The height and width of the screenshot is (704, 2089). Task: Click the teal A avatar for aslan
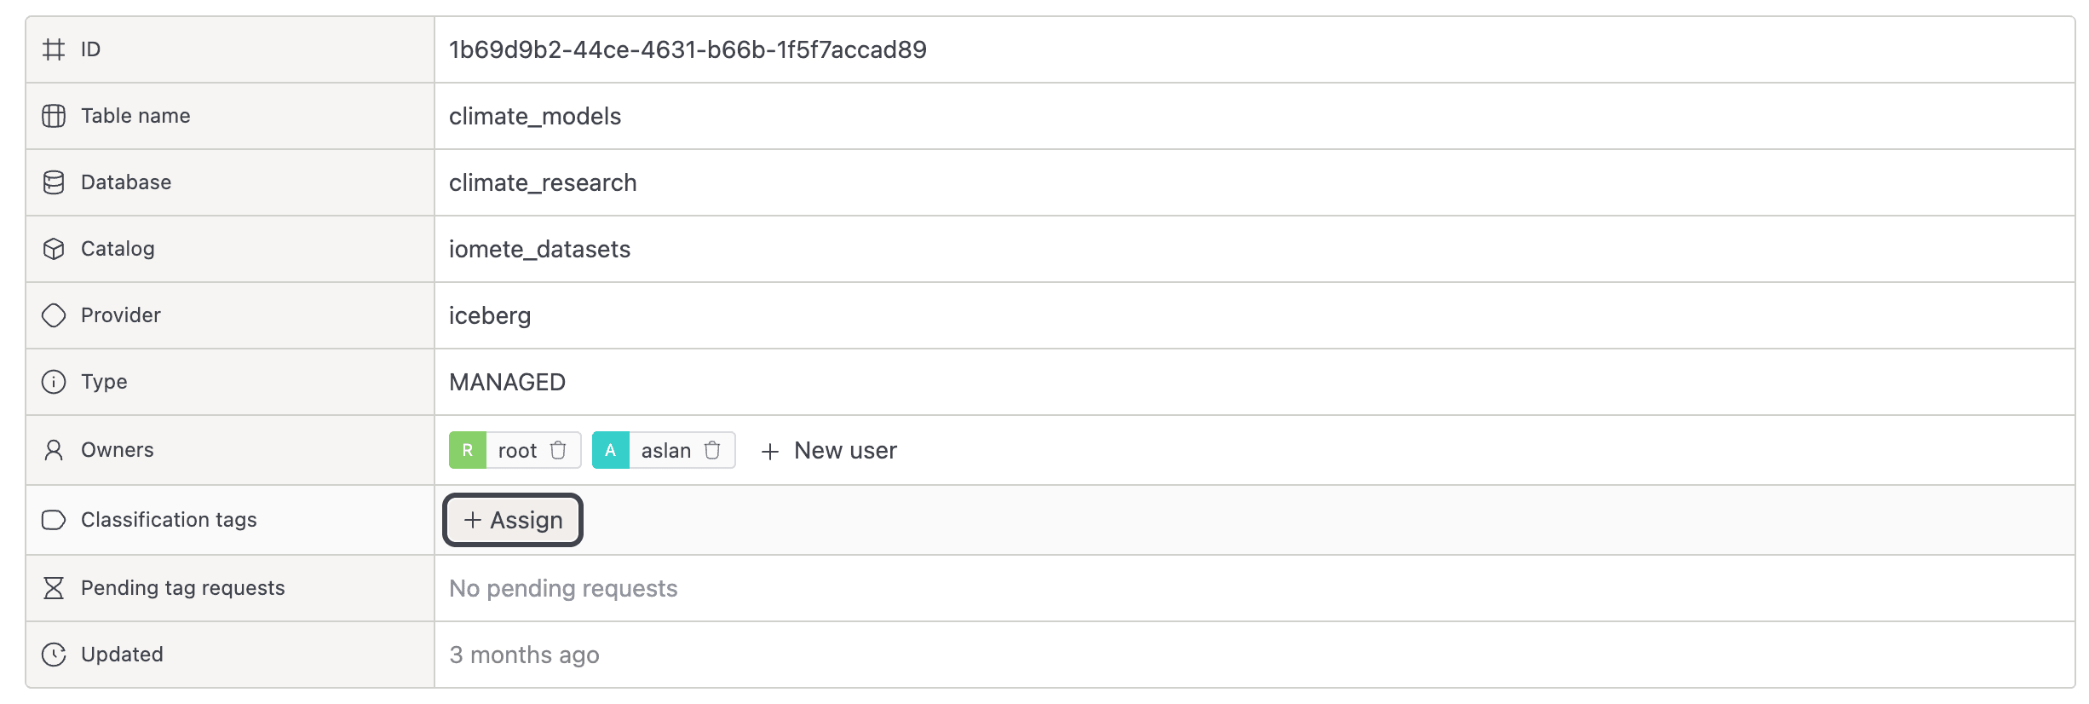(611, 450)
